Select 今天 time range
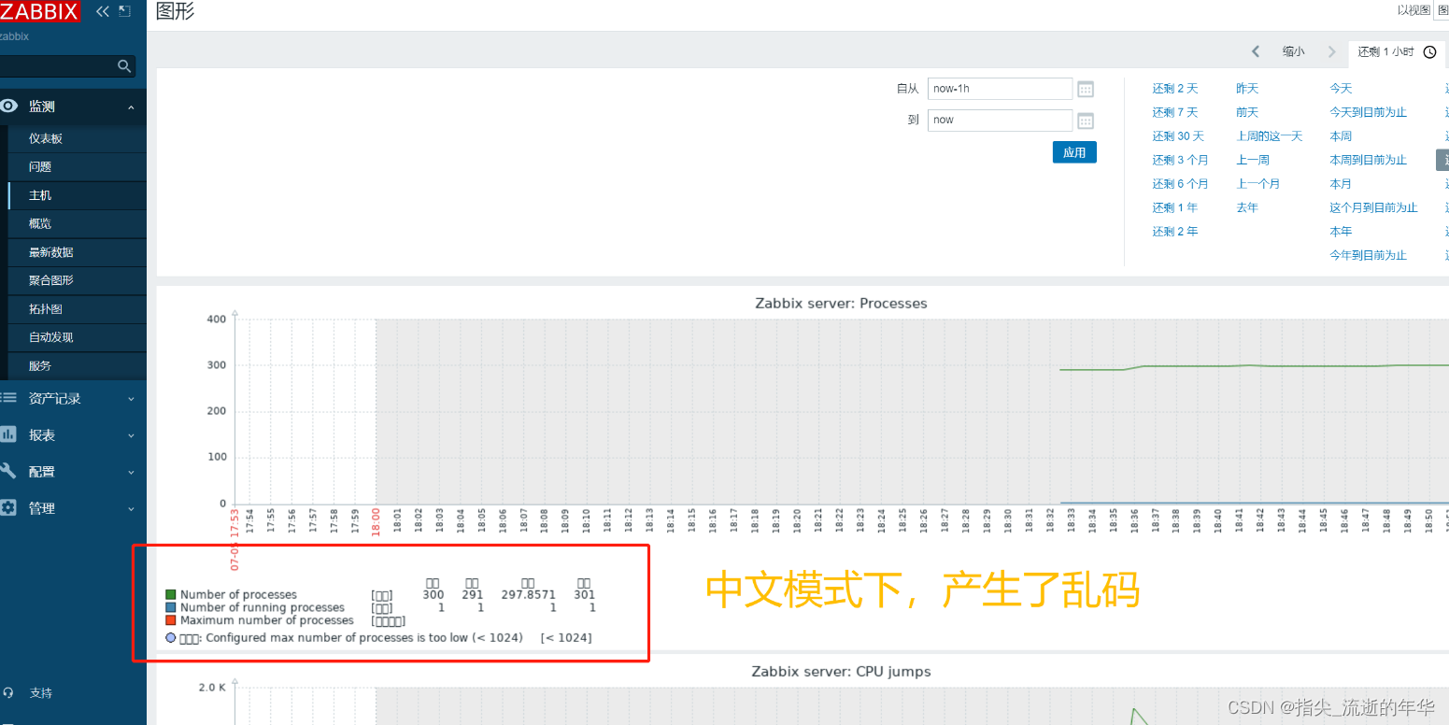This screenshot has width=1449, height=725. [1342, 89]
